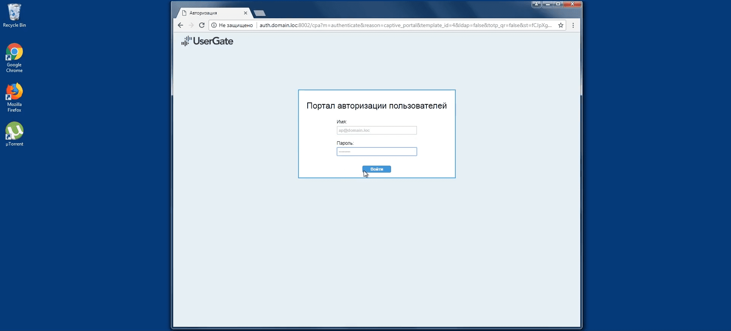The width and height of the screenshot is (731, 331).
Task: Open a new browser tab
Action: [x=260, y=13]
